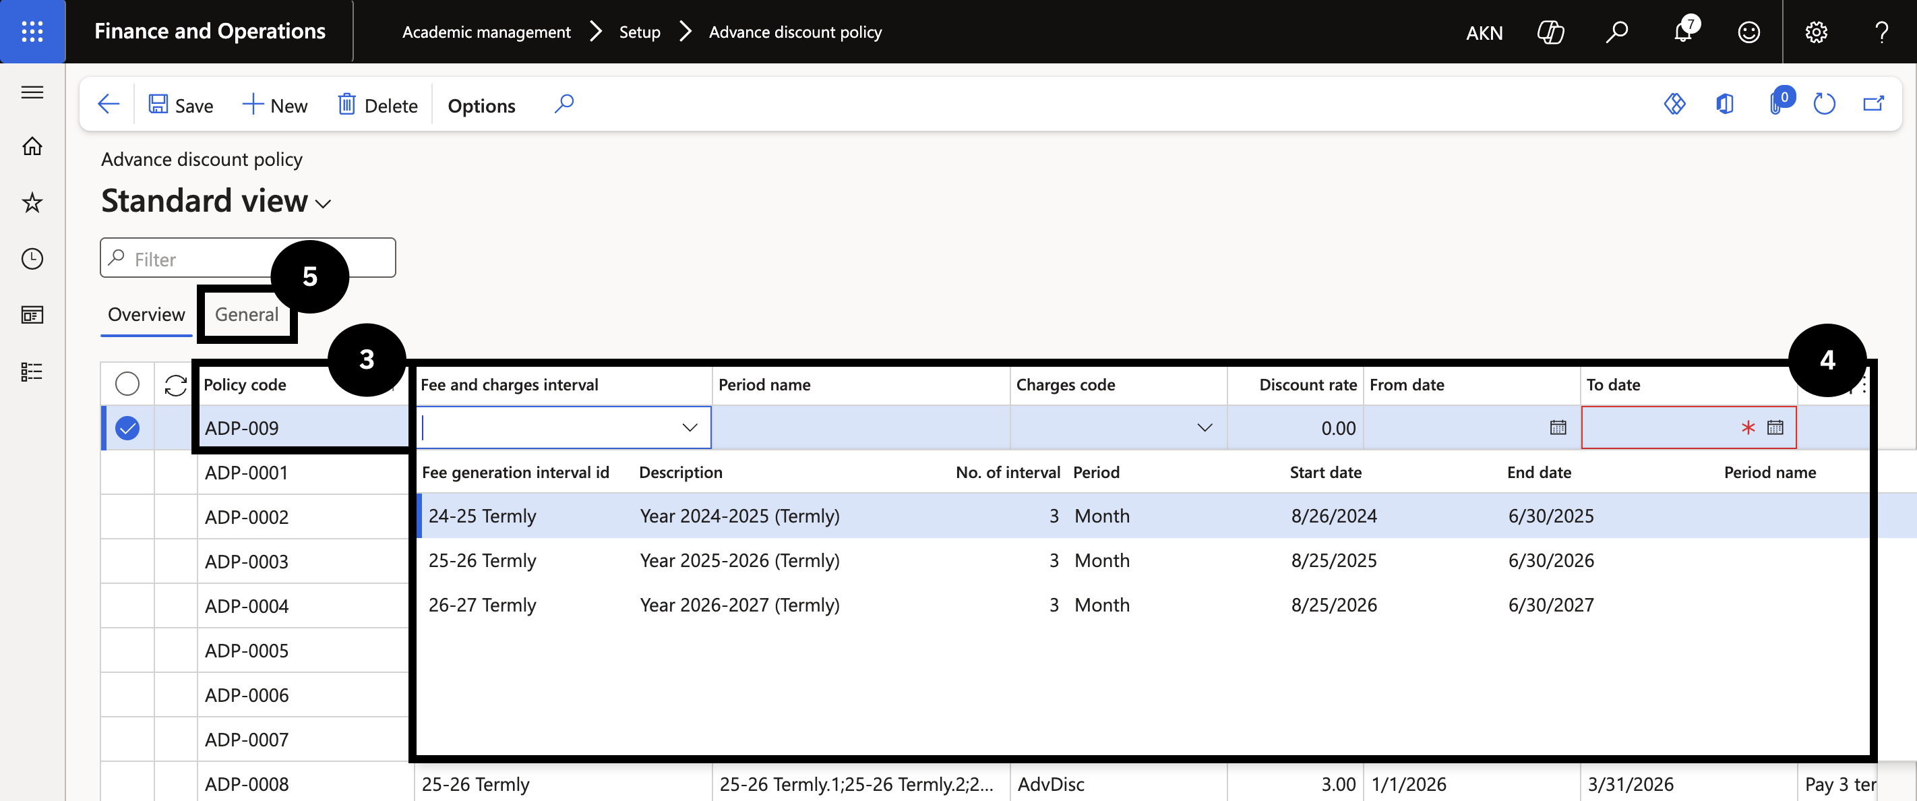Open in Microsoft Office icon
The width and height of the screenshot is (1917, 801).
[x=1724, y=105]
